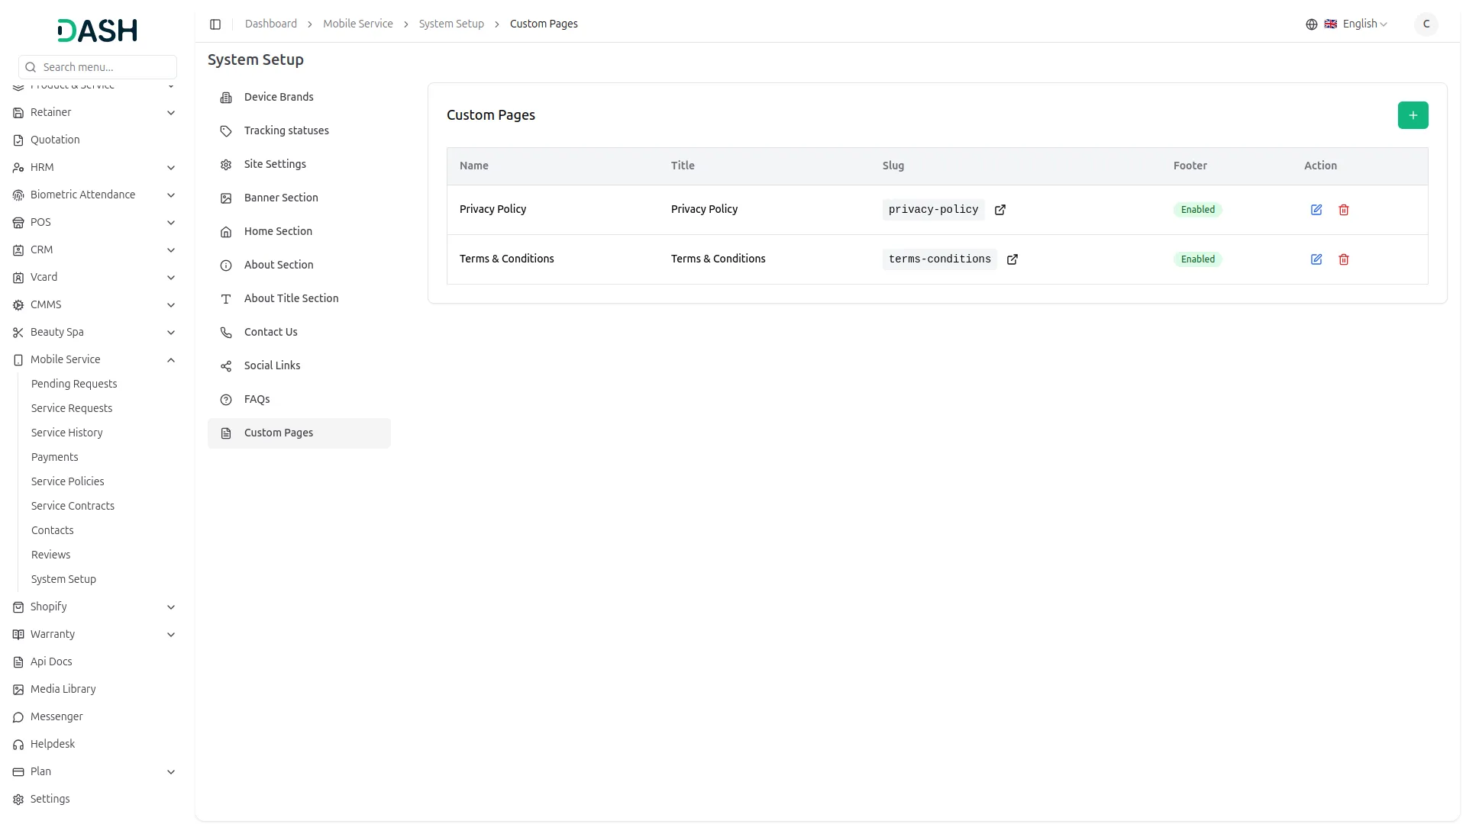Add a new custom page with plus button
The image size is (1466, 824).
(x=1413, y=115)
